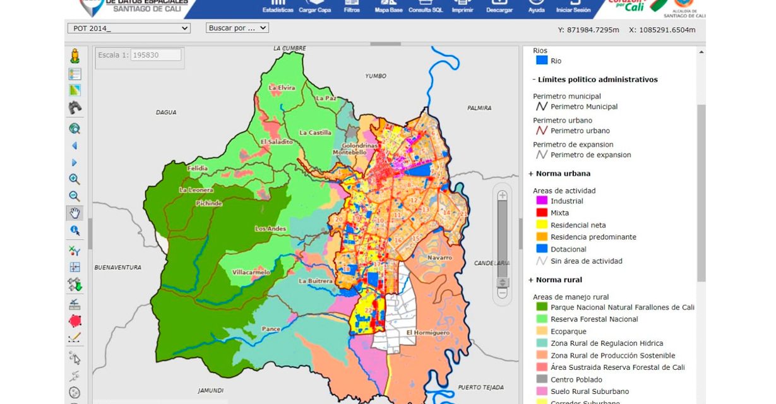Open Ayuda help
The height and width of the screenshot is (404, 776).
point(536,8)
